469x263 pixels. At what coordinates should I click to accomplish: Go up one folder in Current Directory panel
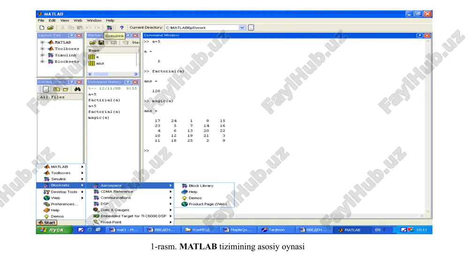point(56,89)
